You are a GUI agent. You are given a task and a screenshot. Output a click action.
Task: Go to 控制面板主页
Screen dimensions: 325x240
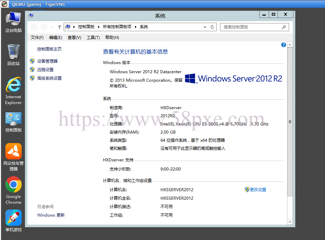49,49
